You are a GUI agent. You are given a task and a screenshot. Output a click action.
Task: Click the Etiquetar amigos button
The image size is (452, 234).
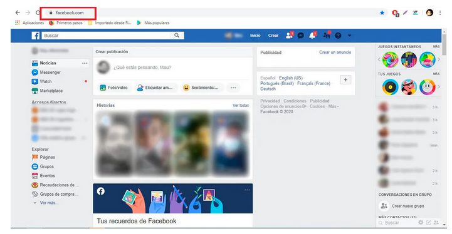point(155,88)
